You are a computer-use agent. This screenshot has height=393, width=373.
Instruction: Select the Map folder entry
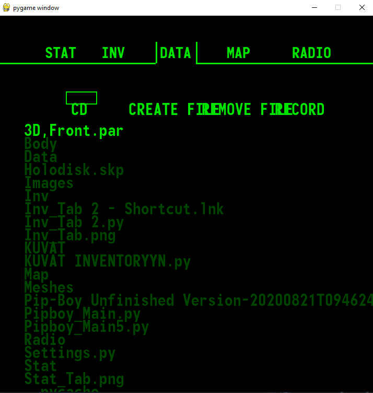[x=37, y=274]
